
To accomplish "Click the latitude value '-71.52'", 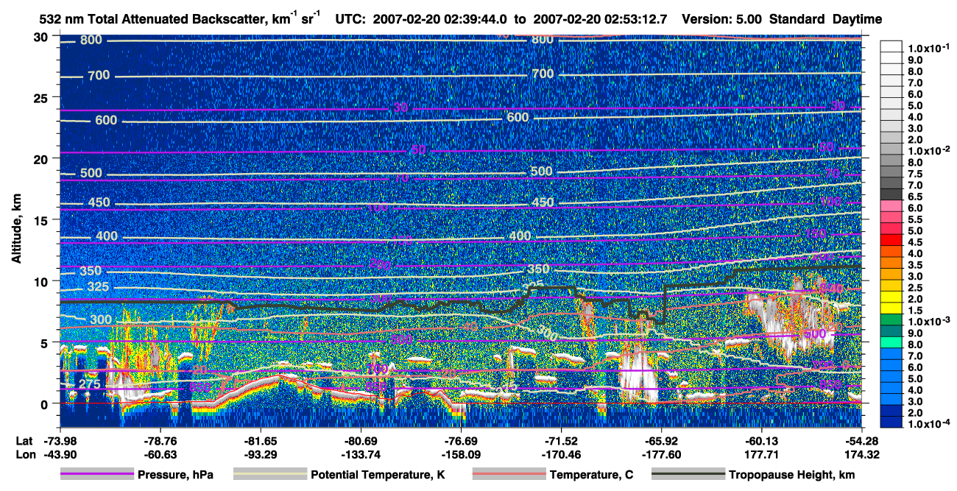I will [x=561, y=439].
